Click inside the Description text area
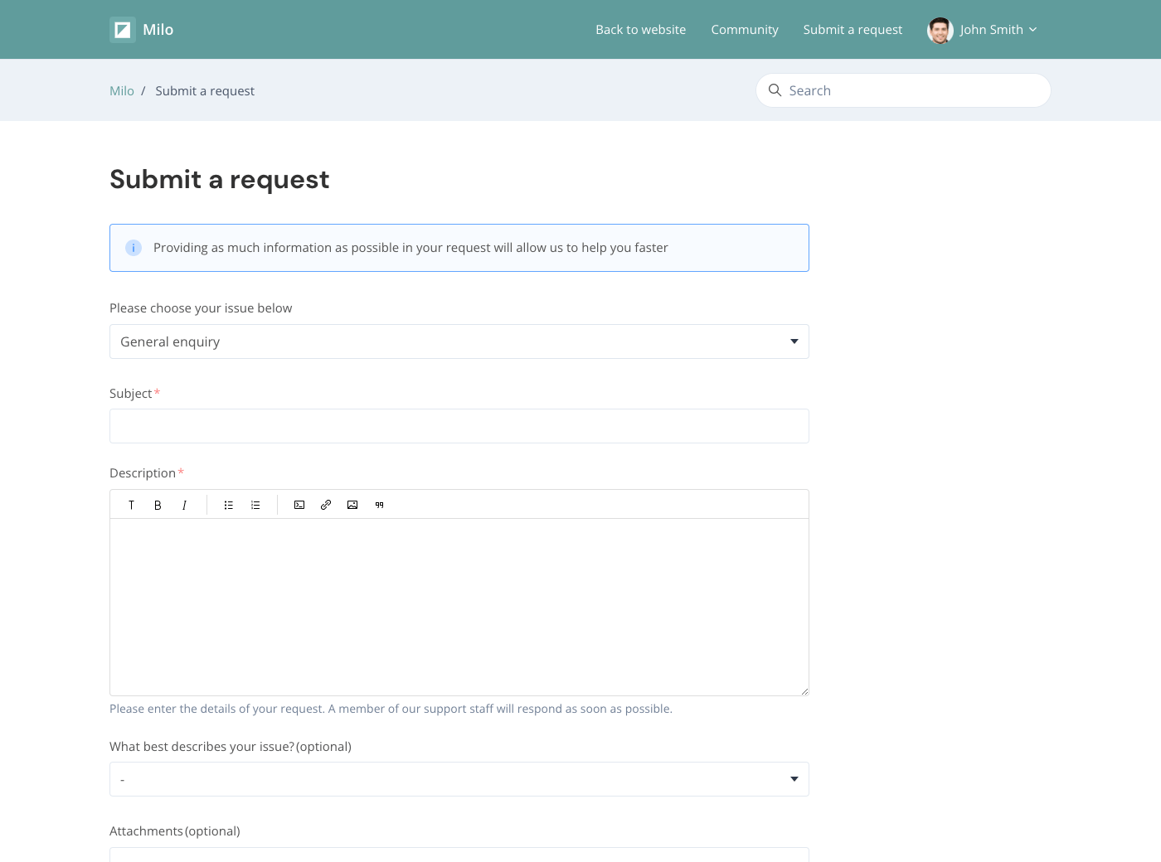Viewport: 1161px width, 862px height. point(459,607)
